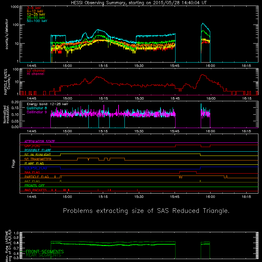
Task: Click the 0.05 tick on modulation axis
Action: 15,121
